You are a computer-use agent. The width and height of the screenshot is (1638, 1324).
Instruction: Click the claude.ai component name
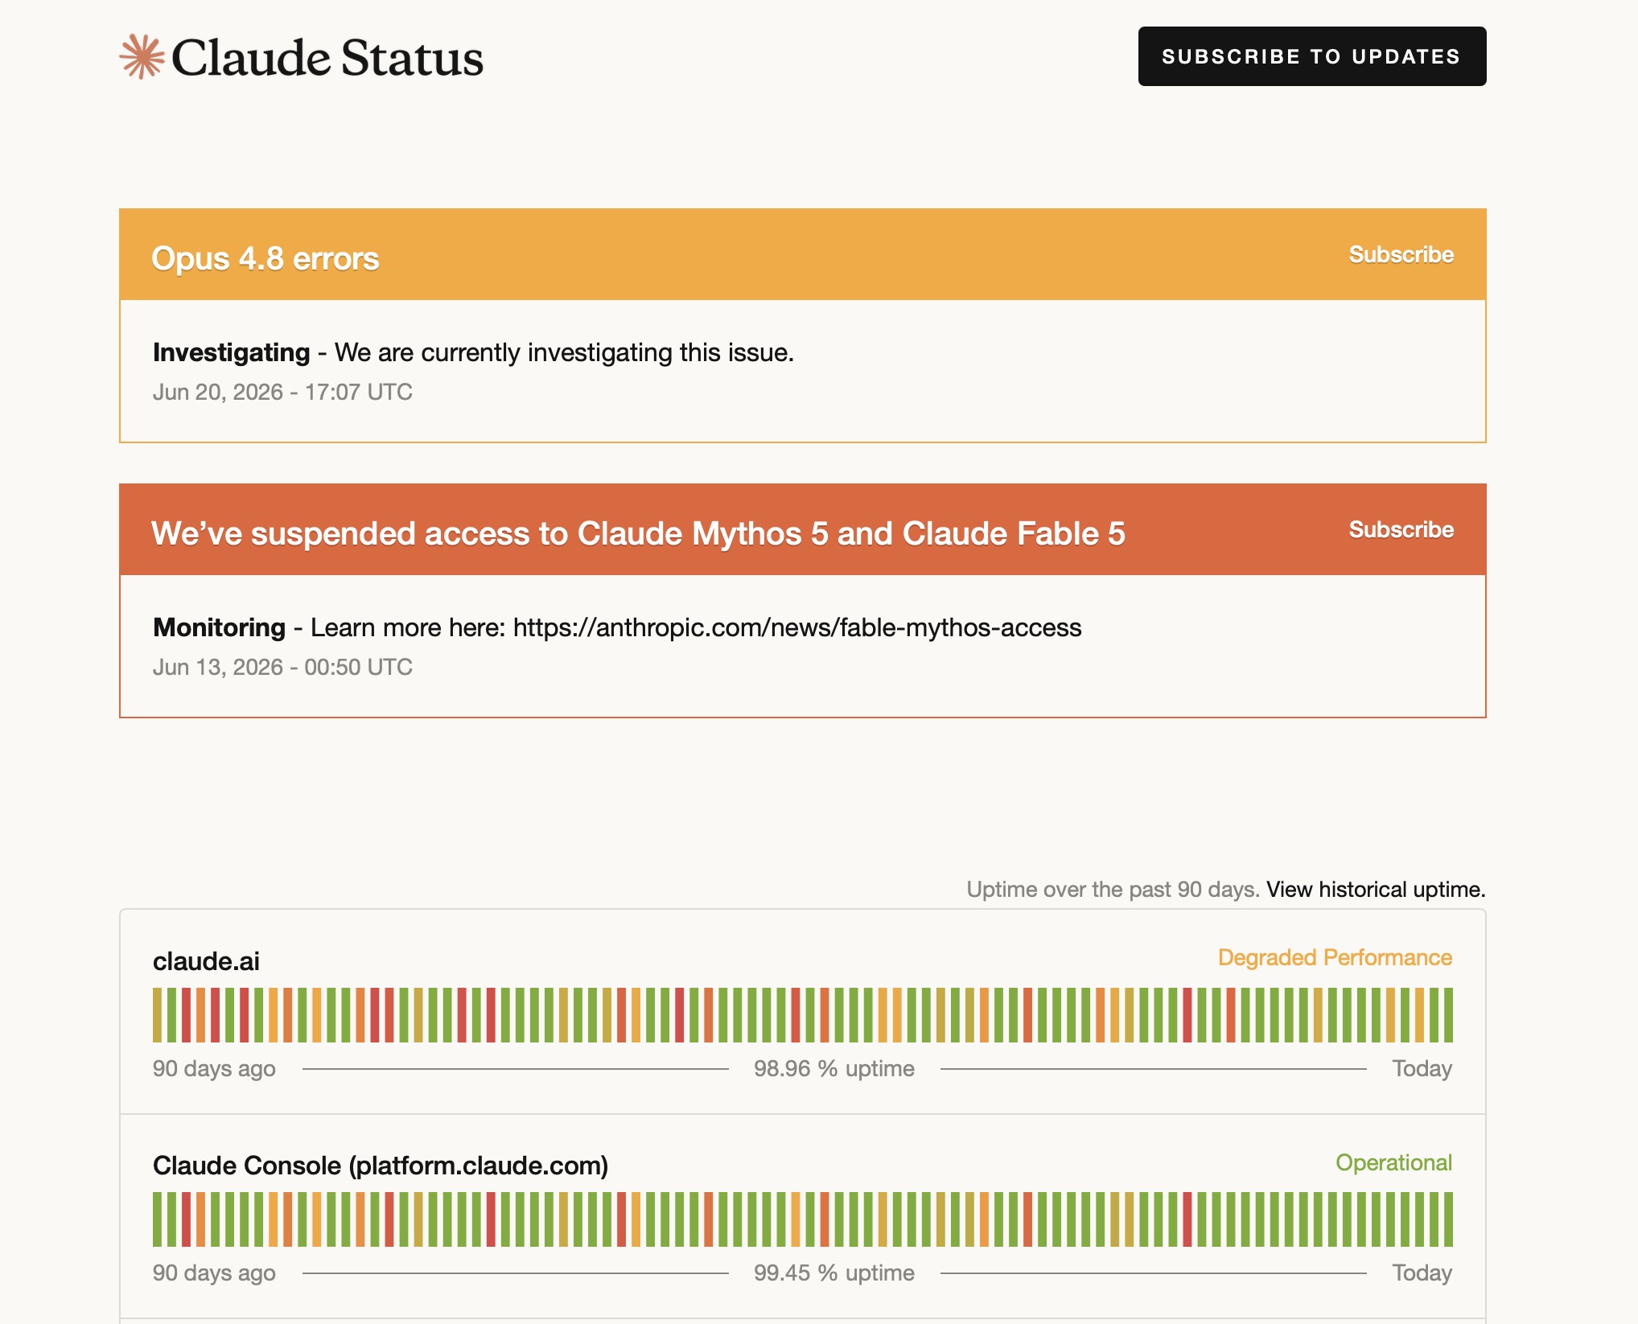tap(206, 961)
